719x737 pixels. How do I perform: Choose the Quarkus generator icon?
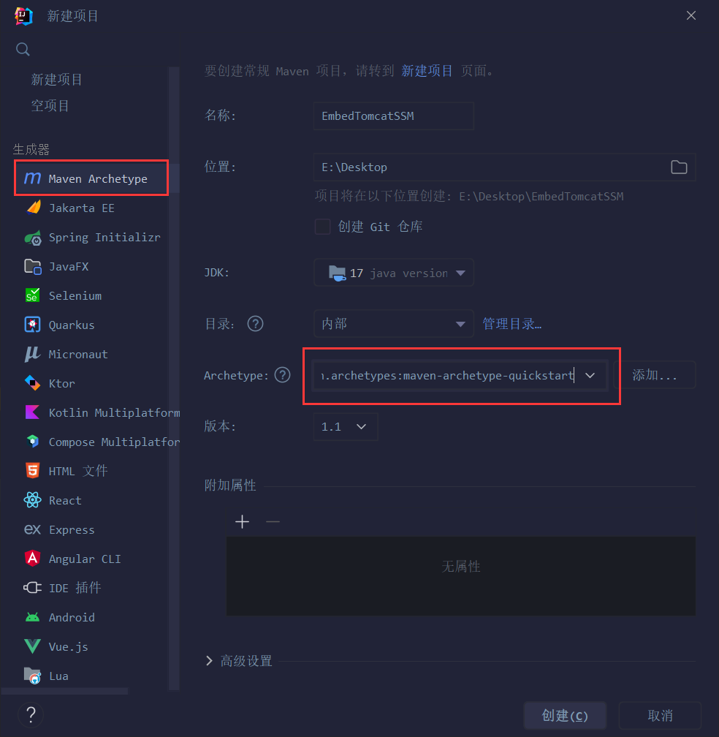point(32,325)
